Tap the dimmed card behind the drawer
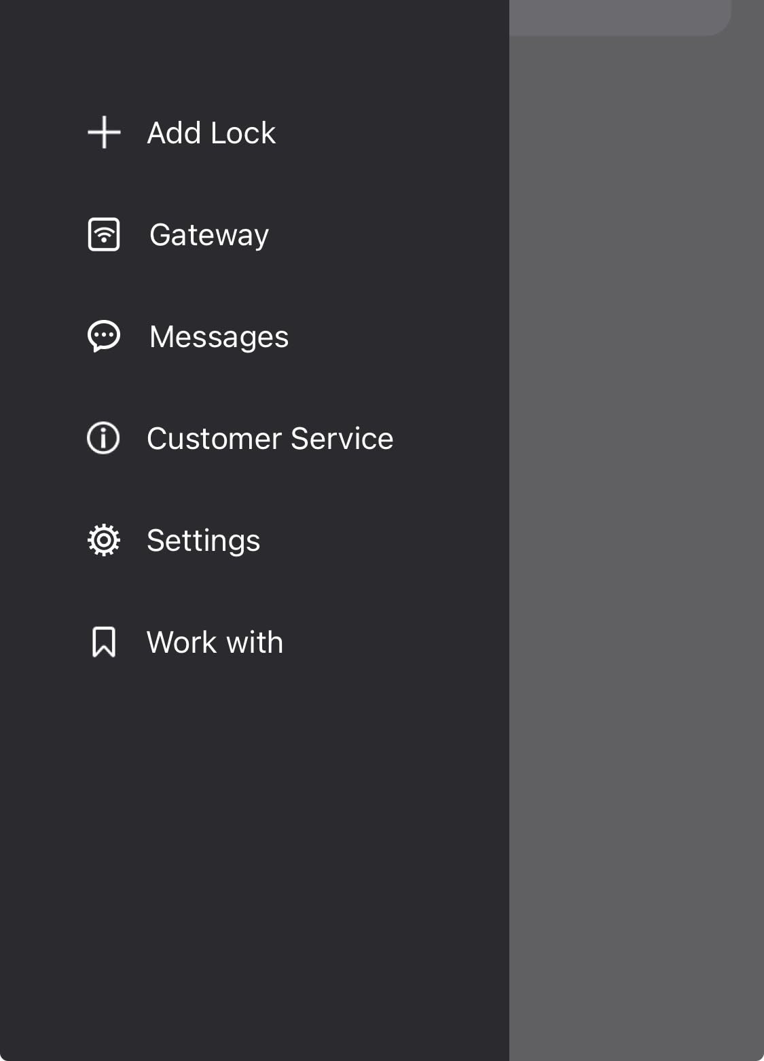This screenshot has width=764, height=1061. tap(619, 17)
